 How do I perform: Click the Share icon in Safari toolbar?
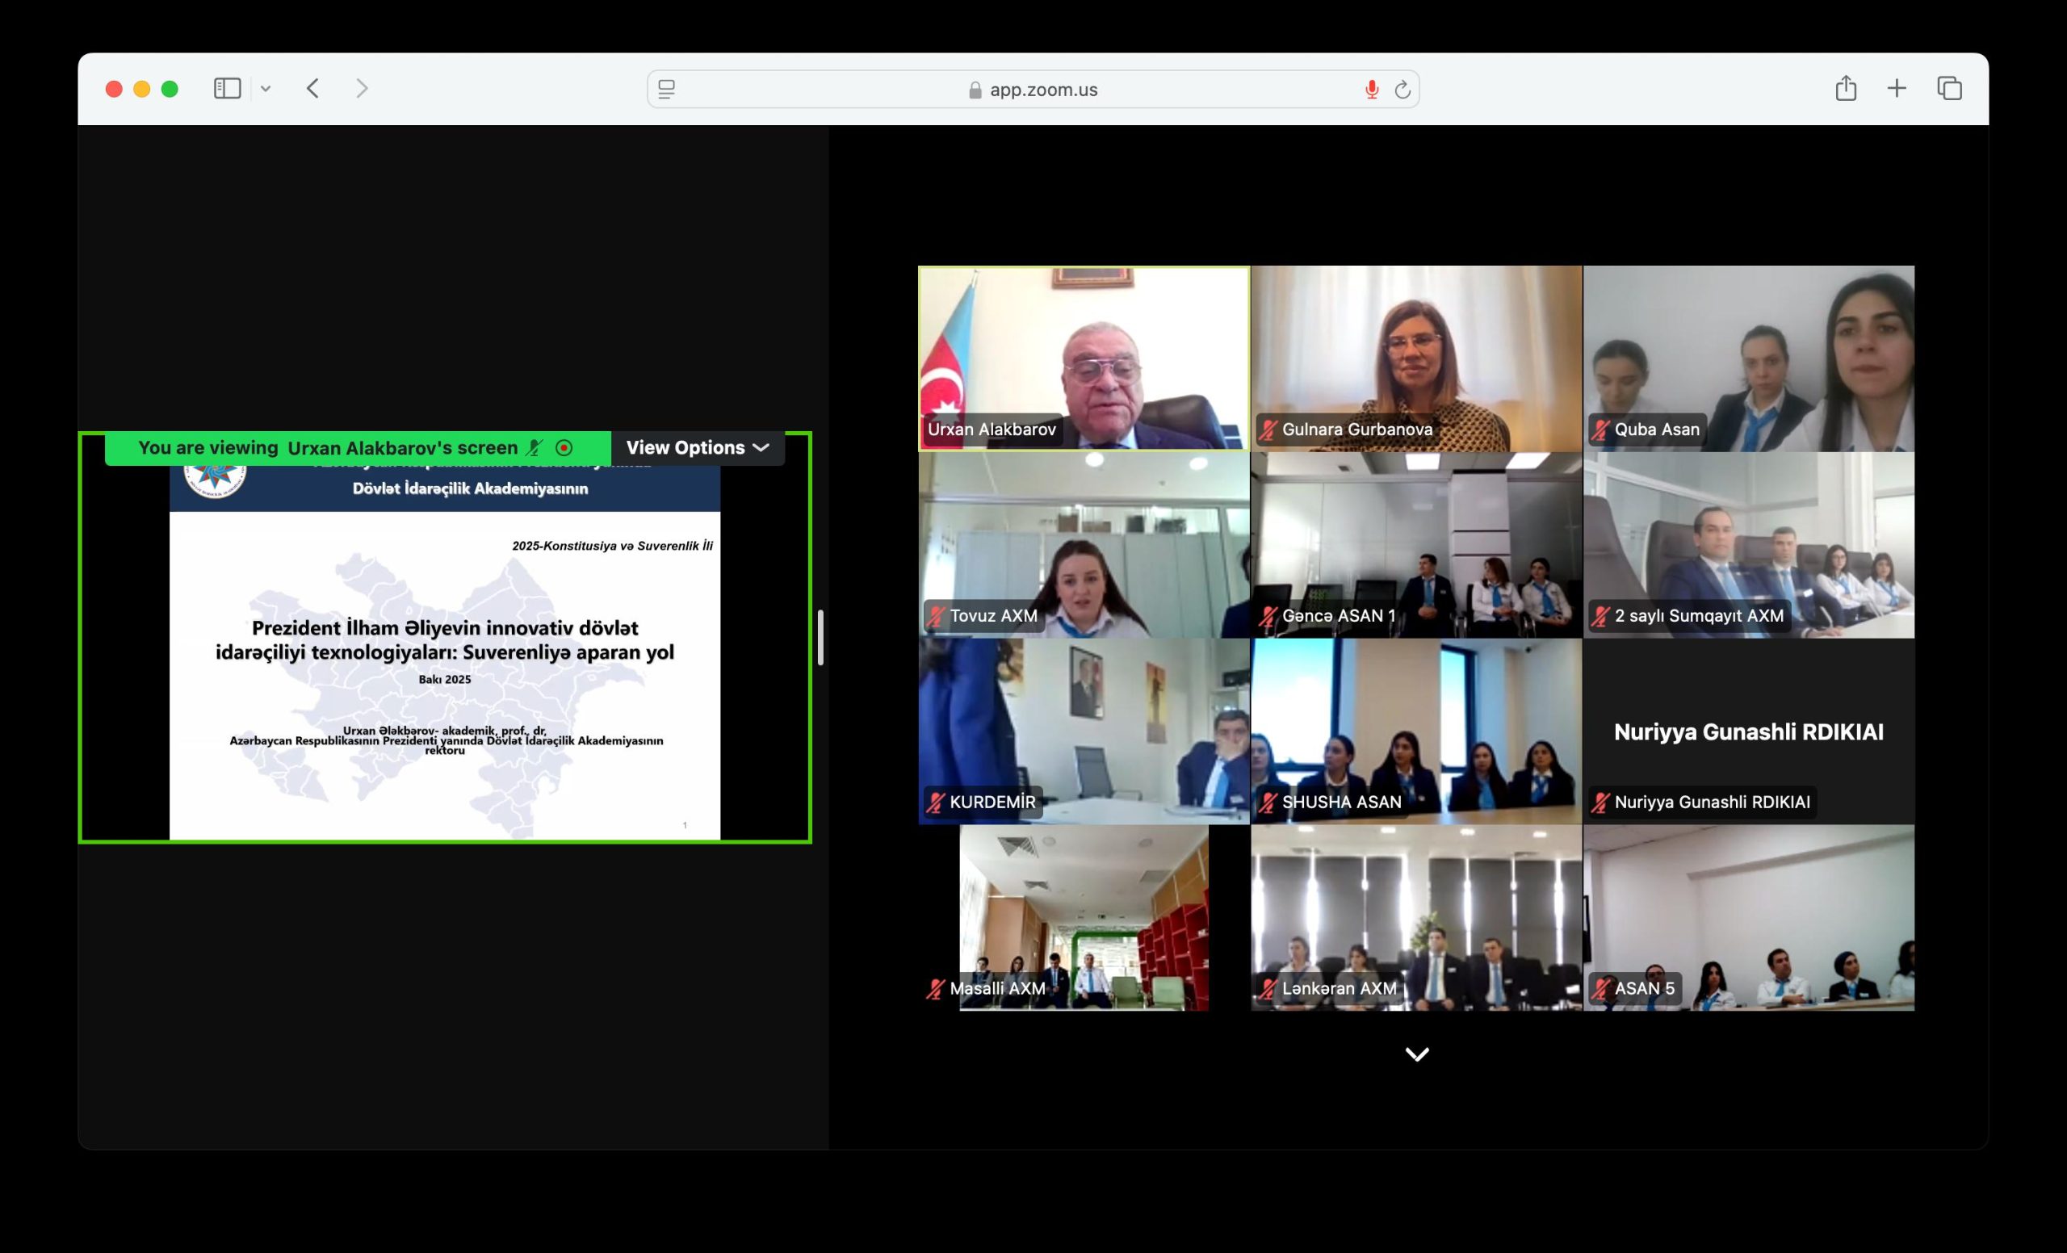click(x=1846, y=88)
